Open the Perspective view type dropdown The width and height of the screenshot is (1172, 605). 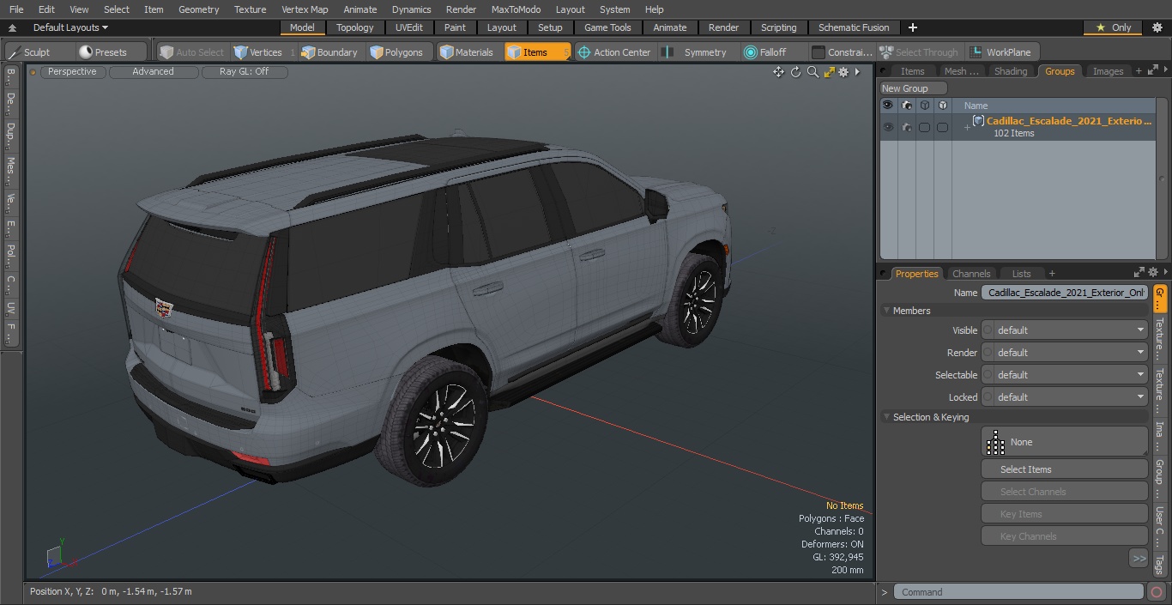click(72, 72)
